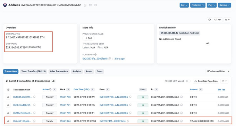Open QR code for this address
This screenshot has height=126, width=236.
[x=90, y=5]
